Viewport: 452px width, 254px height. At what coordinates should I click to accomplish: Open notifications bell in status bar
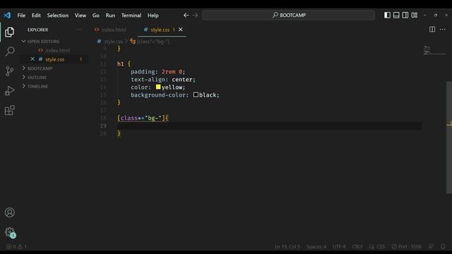443,246
